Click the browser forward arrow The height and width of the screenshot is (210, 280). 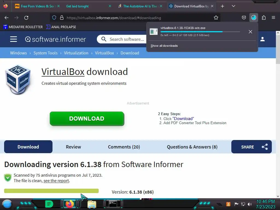point(16,18)
